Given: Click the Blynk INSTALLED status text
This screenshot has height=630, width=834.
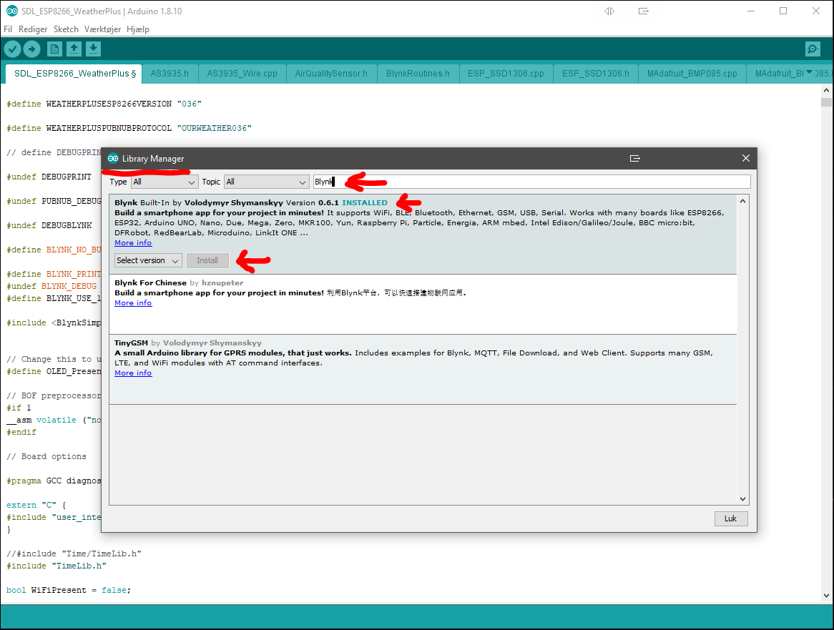Looking at the screenshot, I should pyautogui.click(x=365, y=202).
